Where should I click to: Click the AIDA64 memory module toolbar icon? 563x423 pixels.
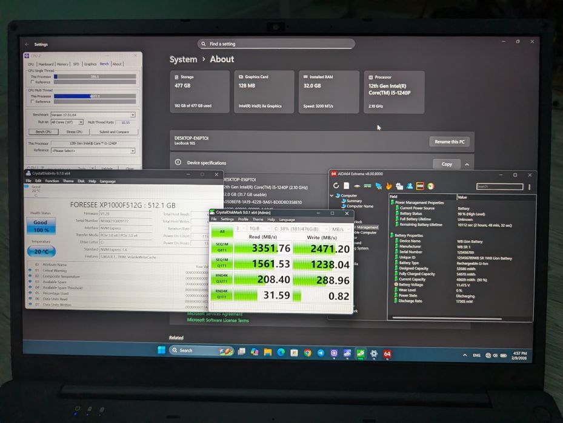(368, 186)
